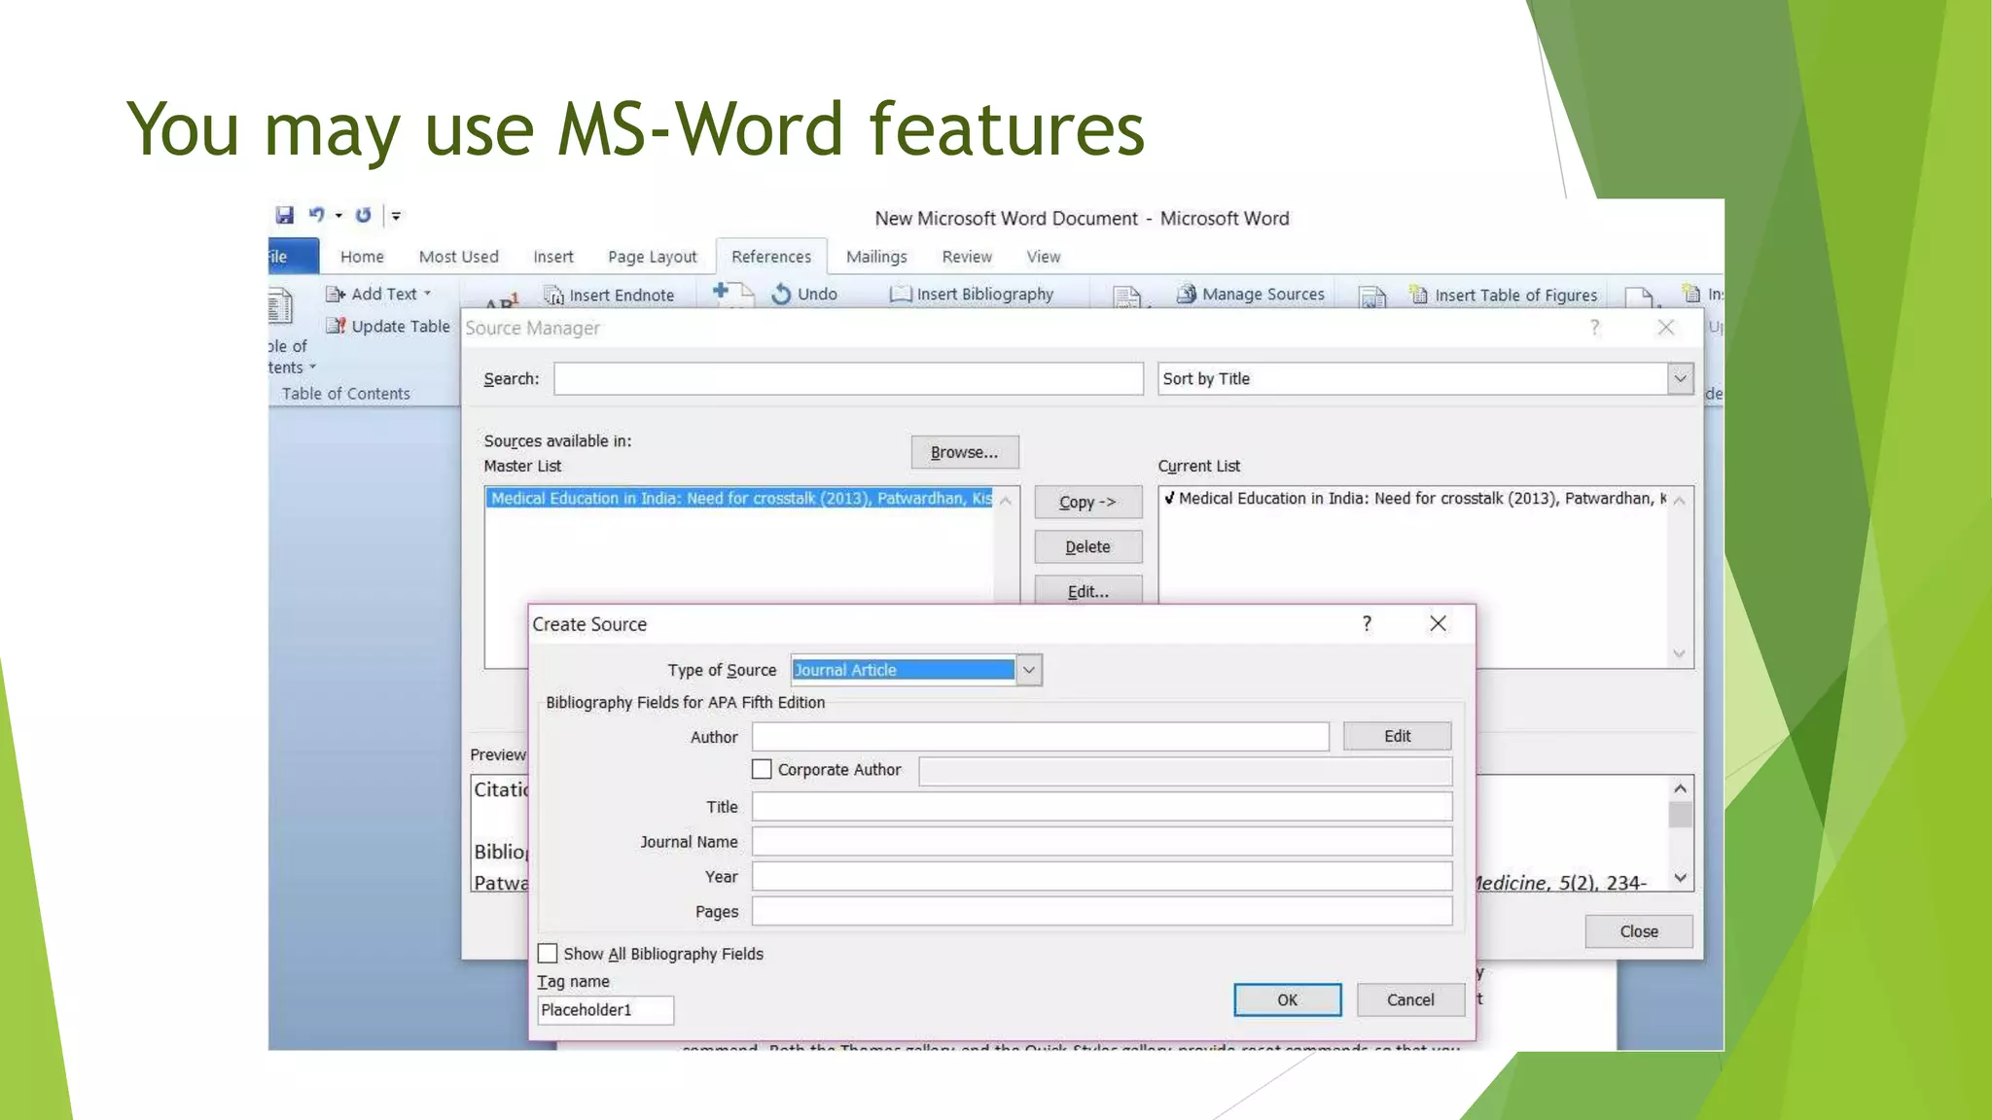Viewport: 1992px width, 1120px height.
Task: Click Insert Table of Figures
Action: pyautogui.click(x=1504, y=295)
